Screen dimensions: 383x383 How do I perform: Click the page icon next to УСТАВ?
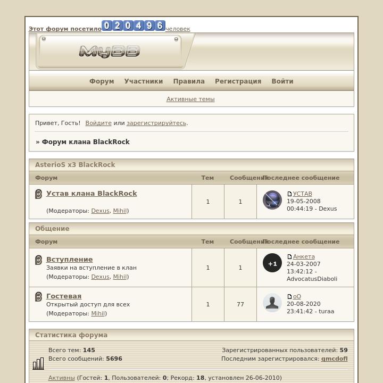point(289,194)
